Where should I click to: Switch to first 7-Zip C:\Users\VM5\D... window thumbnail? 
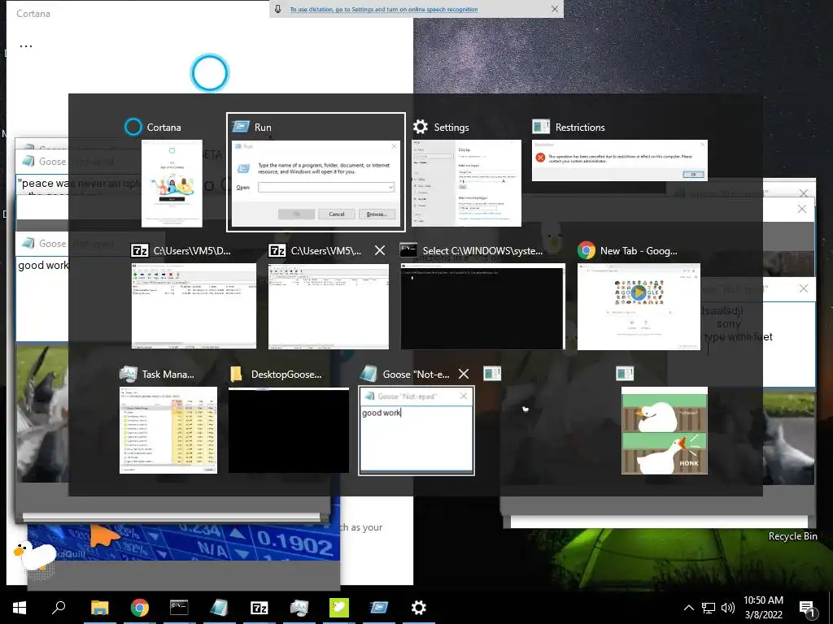pyautogui.click(x=194, y=306)
